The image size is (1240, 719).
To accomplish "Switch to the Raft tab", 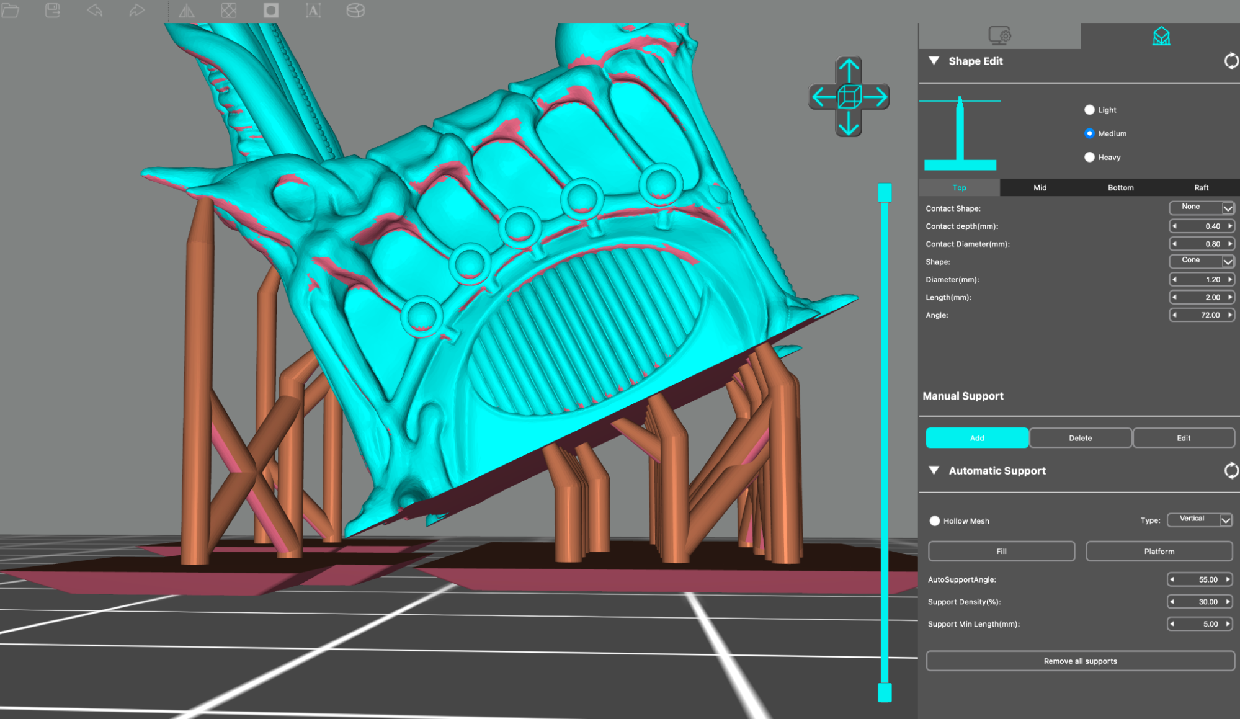I will (1201, 187).
